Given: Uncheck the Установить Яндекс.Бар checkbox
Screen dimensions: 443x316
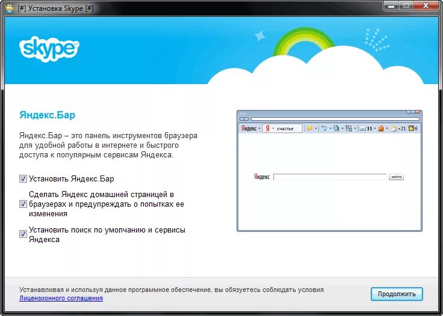Looking at the screenshot, I should click(23, 178).
